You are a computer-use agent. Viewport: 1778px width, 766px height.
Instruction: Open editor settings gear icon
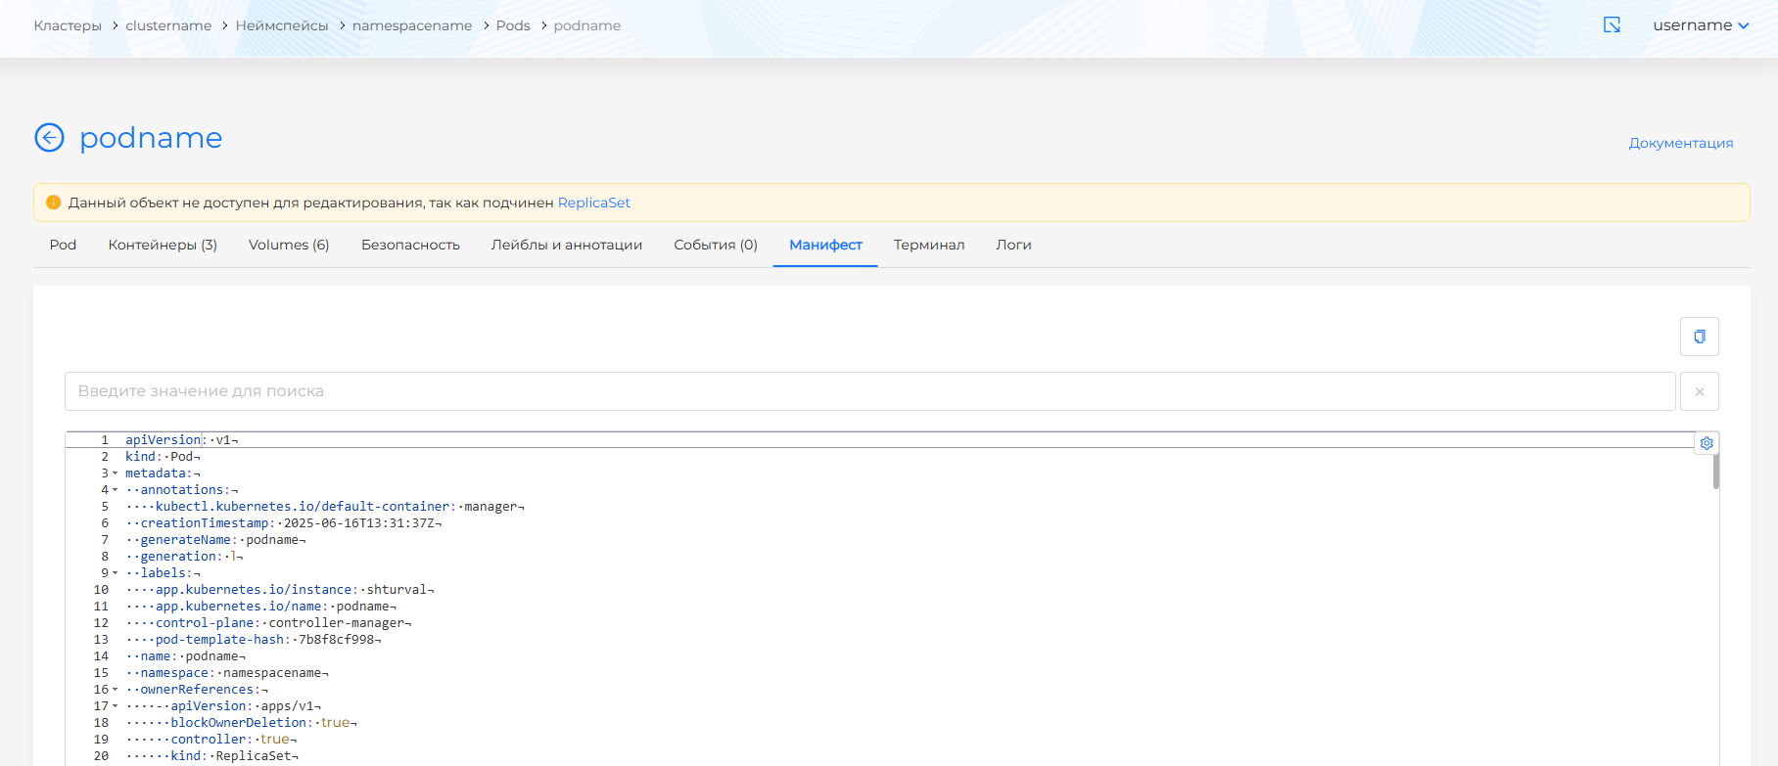pyautogui.click(x=1707, y=443)
